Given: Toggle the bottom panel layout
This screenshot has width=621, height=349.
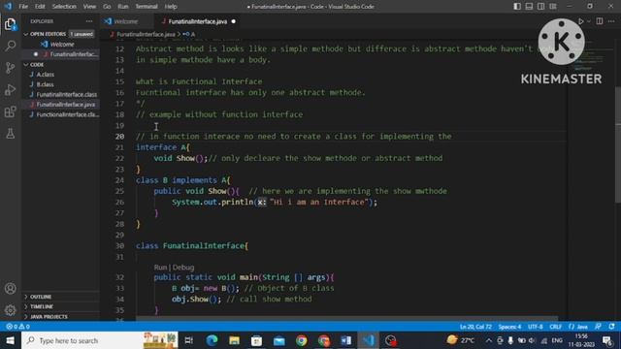Looking at the screenshot, I should [529, 7].
